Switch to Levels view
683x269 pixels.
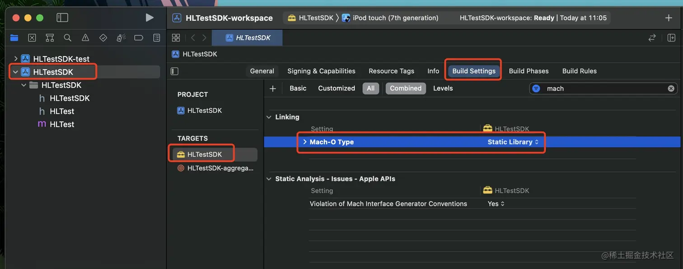(443, 89)
